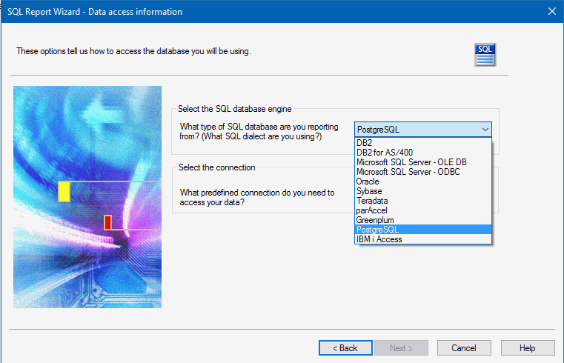The width and height of the screenshot is (564, 363).
Task: Select DB2 from the database list
Action: [x=423, y=143]
